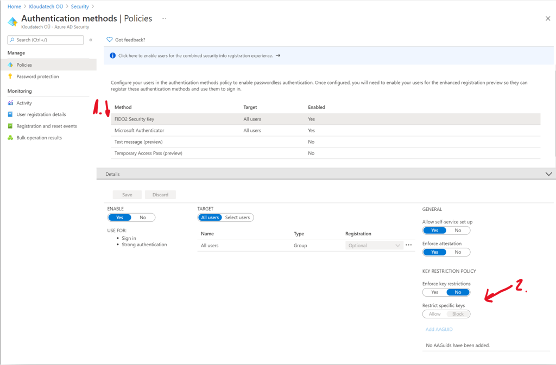Select the Temporary Access Pass (preview) row

click(x=326, y=153)
